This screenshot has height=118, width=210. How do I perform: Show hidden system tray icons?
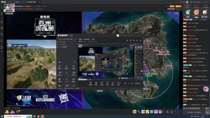[190, 116]
